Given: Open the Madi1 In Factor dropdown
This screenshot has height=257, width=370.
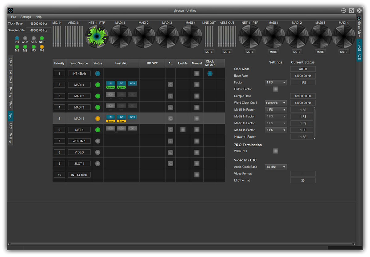Looking at the screenshot, I should pyautogui.click(x=276, y=110).
